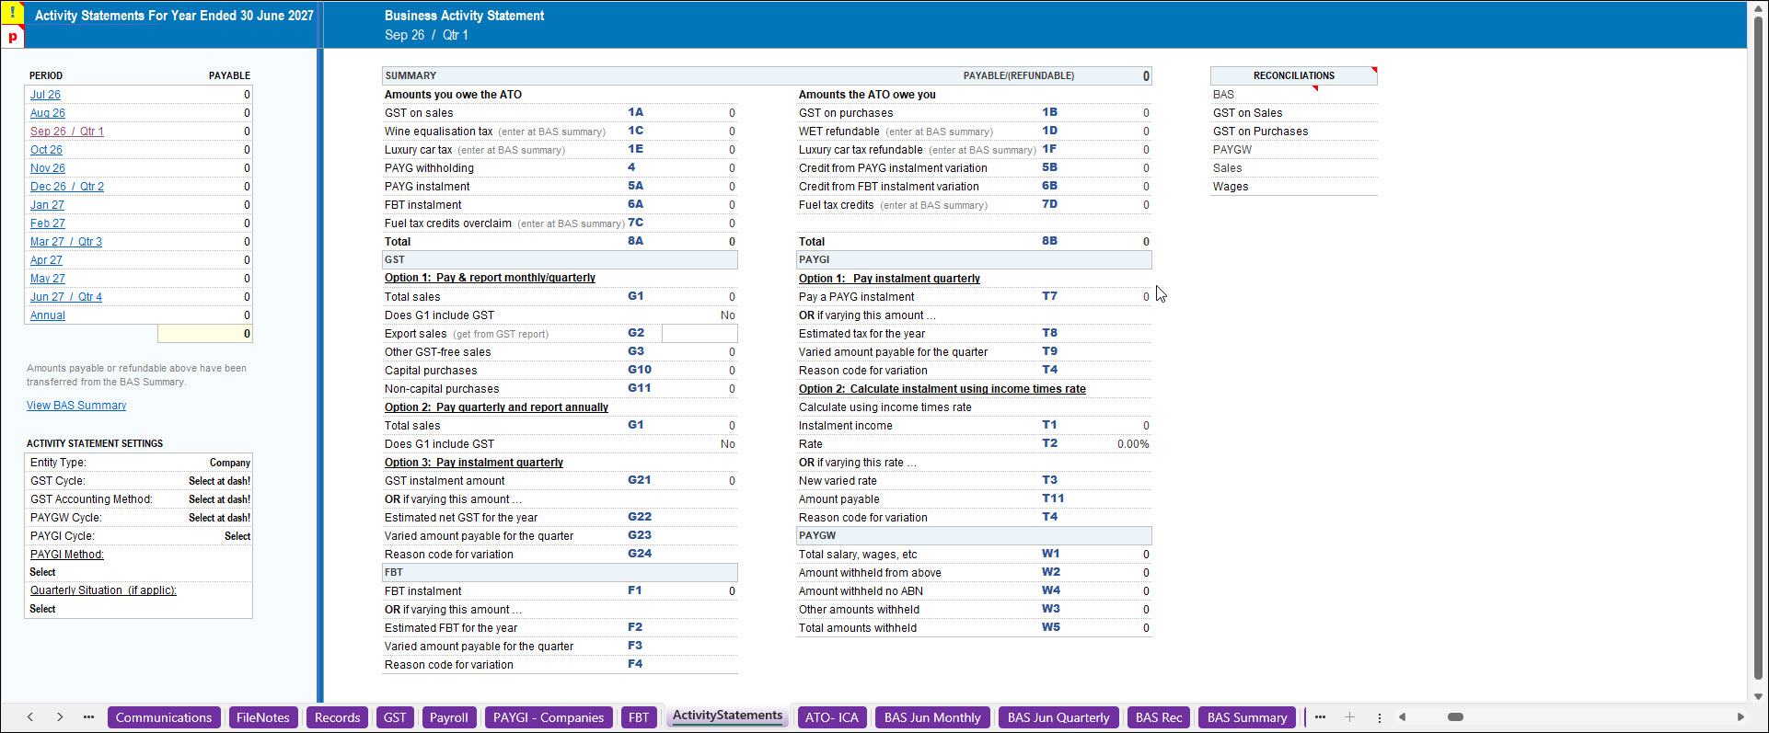1769x733 pixels.
Task: Open the tab bar options vertical dots
Action: click(1379, 717)
